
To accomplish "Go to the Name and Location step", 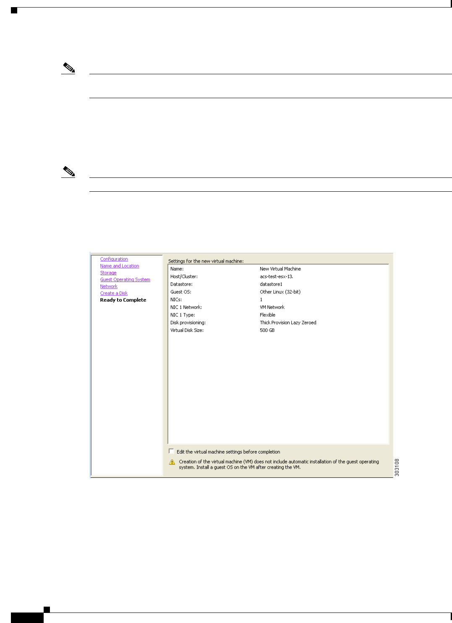I will (x=119, y=266).
